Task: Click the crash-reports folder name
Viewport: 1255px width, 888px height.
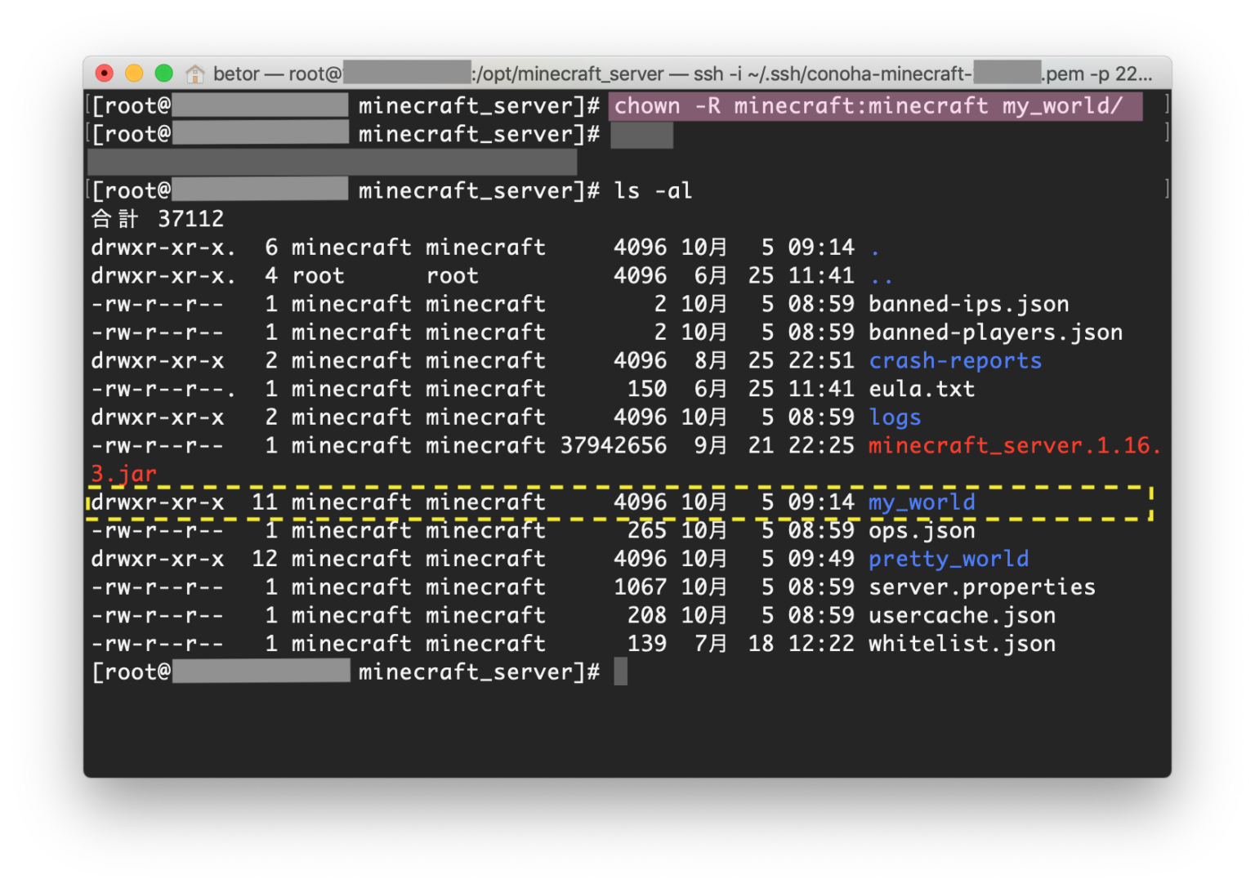Action: (955, 360)
